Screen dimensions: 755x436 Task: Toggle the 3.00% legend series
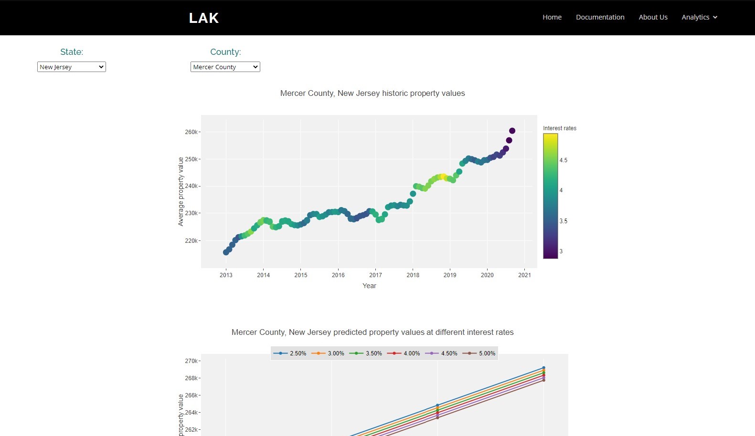(x=328, y=353)
